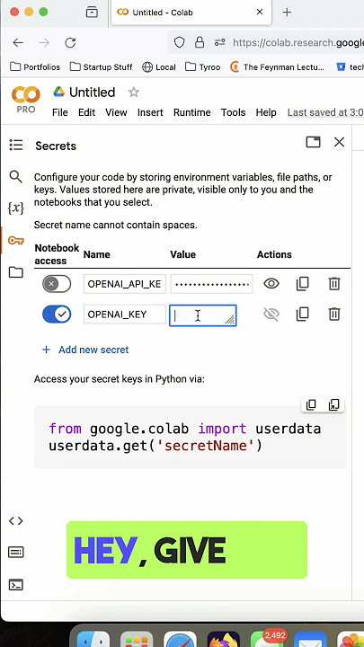Image resolution: width=364 pixels, height=647 pixels.
Task: Delete the OPENAI_API_KE secret
Action: click(333, 283)
